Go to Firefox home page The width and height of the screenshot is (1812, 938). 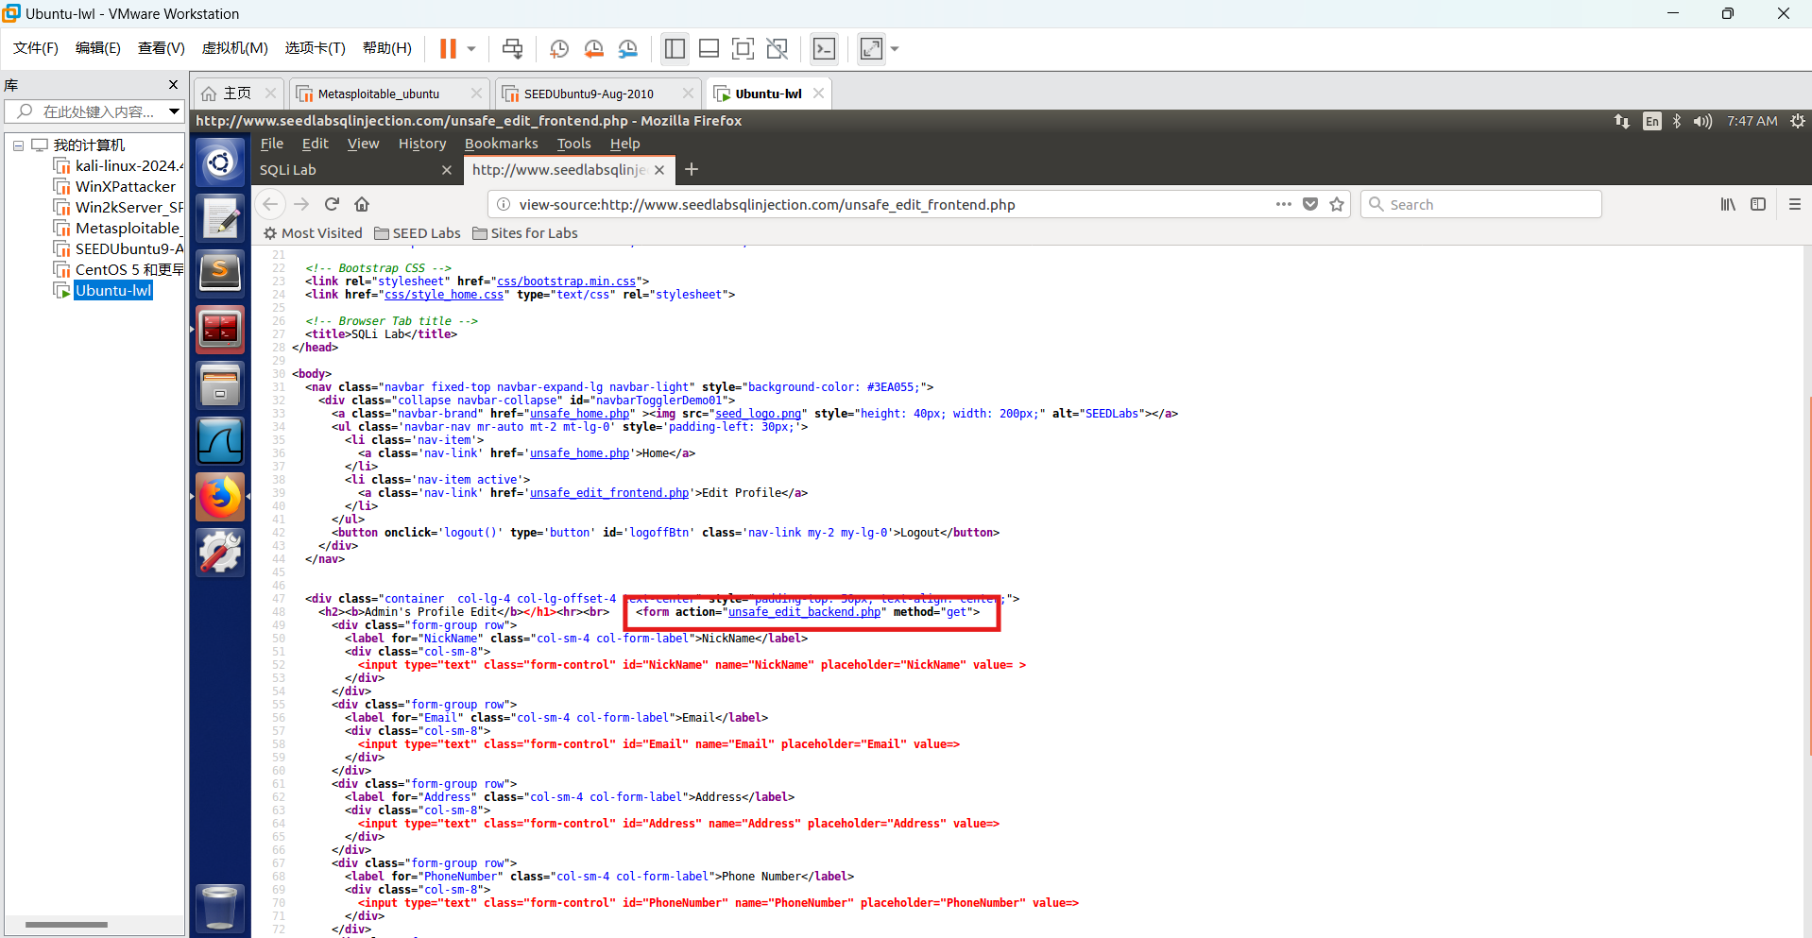362,204
